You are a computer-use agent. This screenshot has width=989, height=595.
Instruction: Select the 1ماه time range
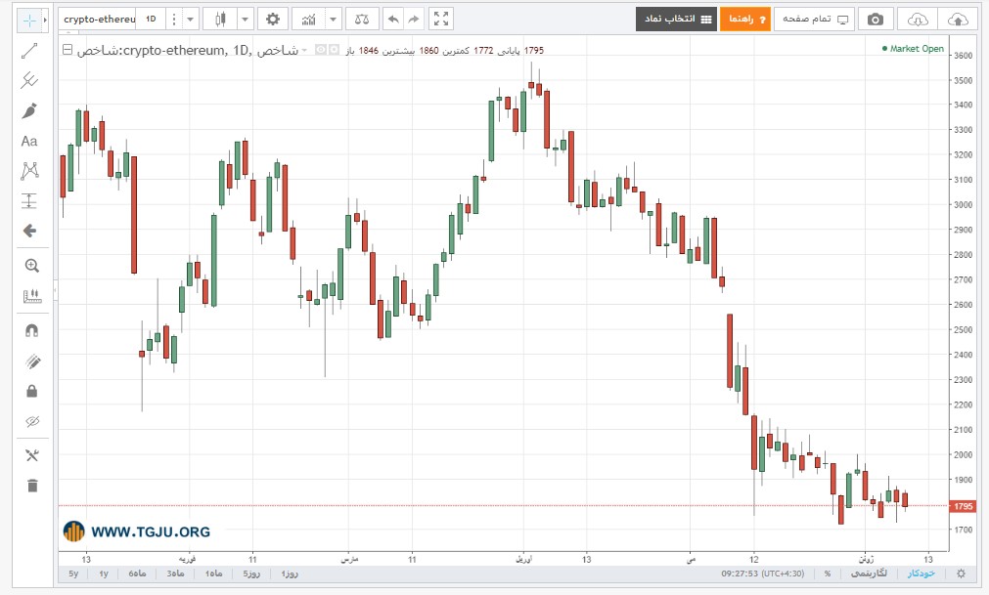[213, 574]
